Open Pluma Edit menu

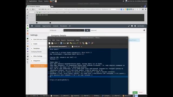(x=54, y=40)
